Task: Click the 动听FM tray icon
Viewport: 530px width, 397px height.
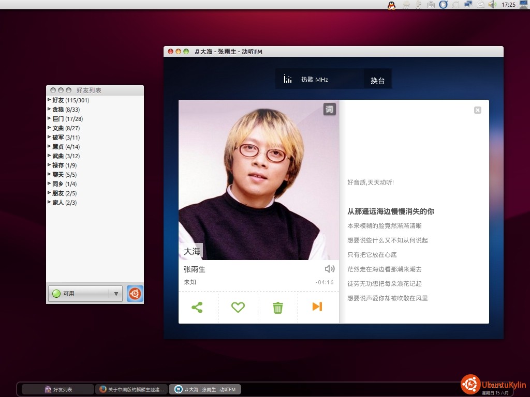Action: point(443,4)
